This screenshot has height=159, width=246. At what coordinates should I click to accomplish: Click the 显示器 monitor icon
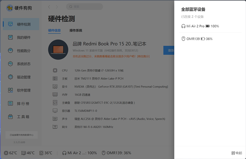click(55, 111)
